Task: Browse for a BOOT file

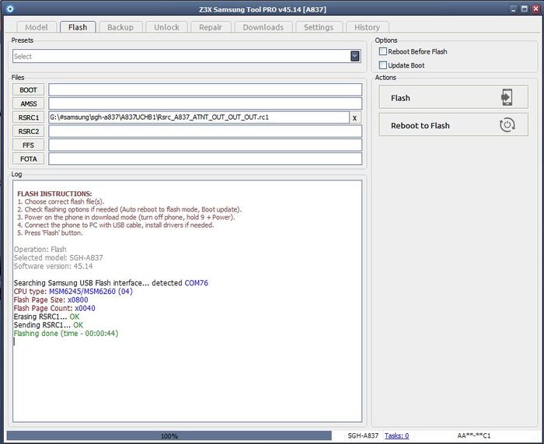Action: (29, 90)
